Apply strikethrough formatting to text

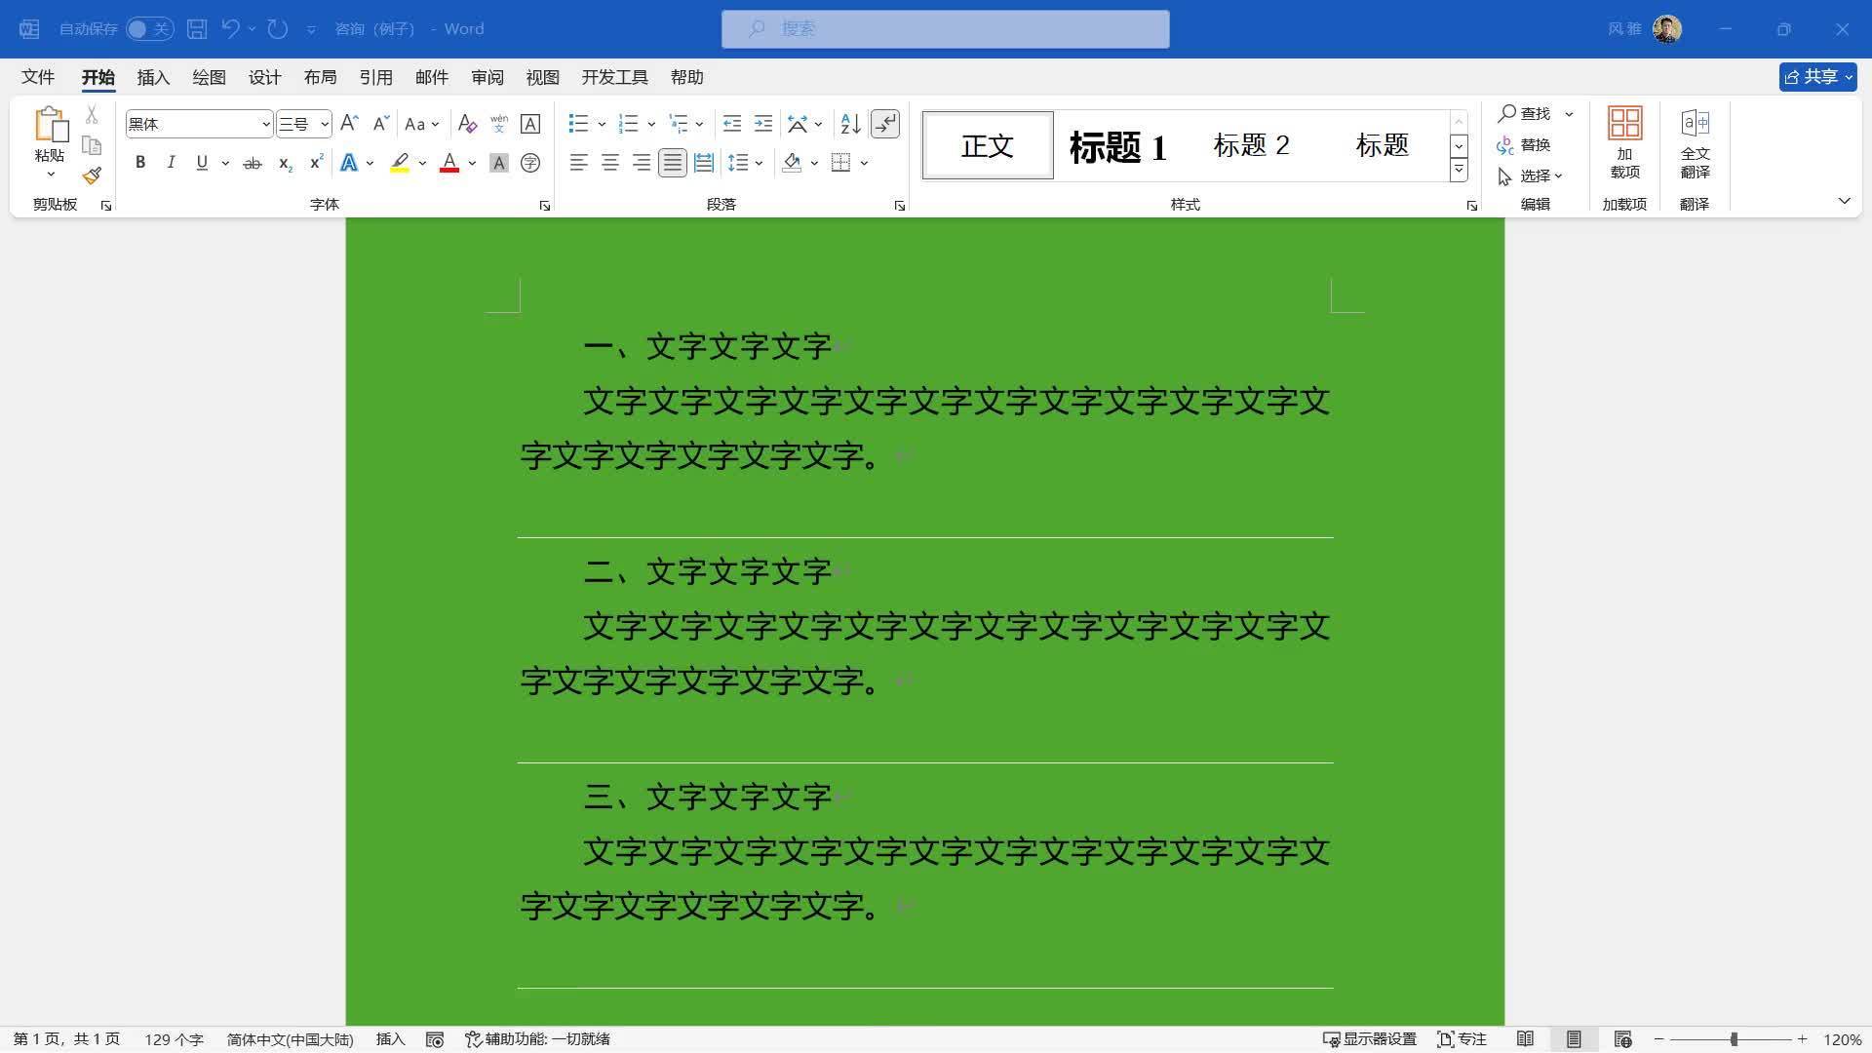tap(252, 162)
